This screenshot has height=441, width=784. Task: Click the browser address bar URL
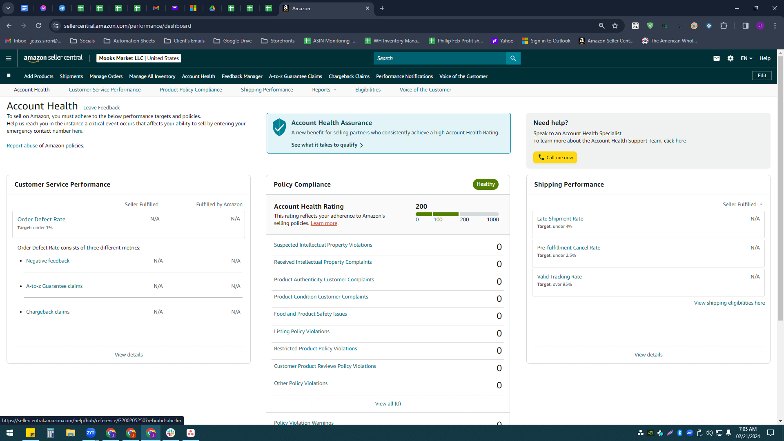point(127,26)
